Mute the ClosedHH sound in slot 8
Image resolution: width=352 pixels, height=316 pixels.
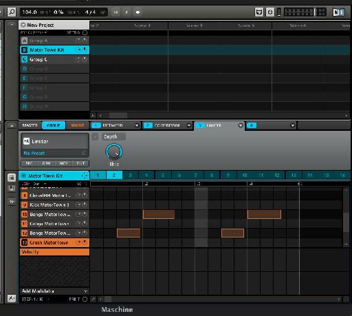tap(78, 196)
